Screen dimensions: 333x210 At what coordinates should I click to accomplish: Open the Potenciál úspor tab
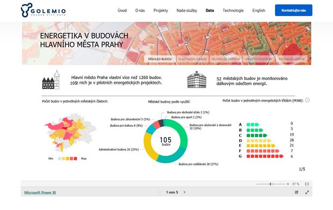292,59
